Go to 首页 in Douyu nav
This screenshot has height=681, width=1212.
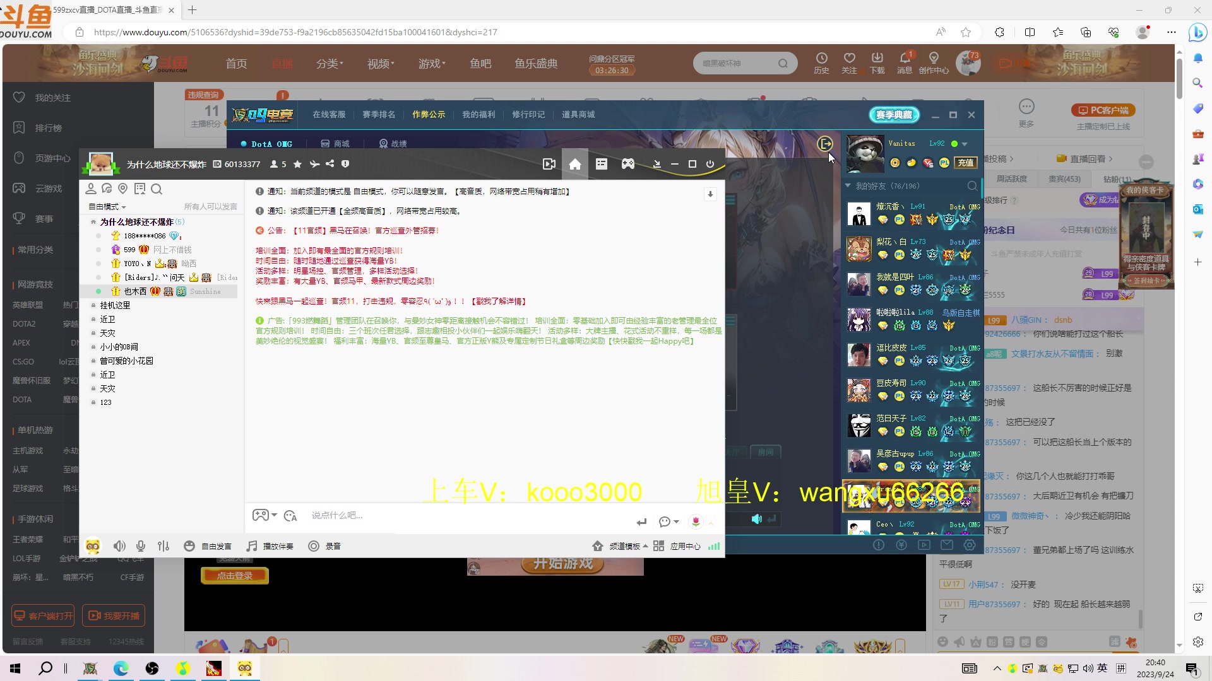[236, 64]
